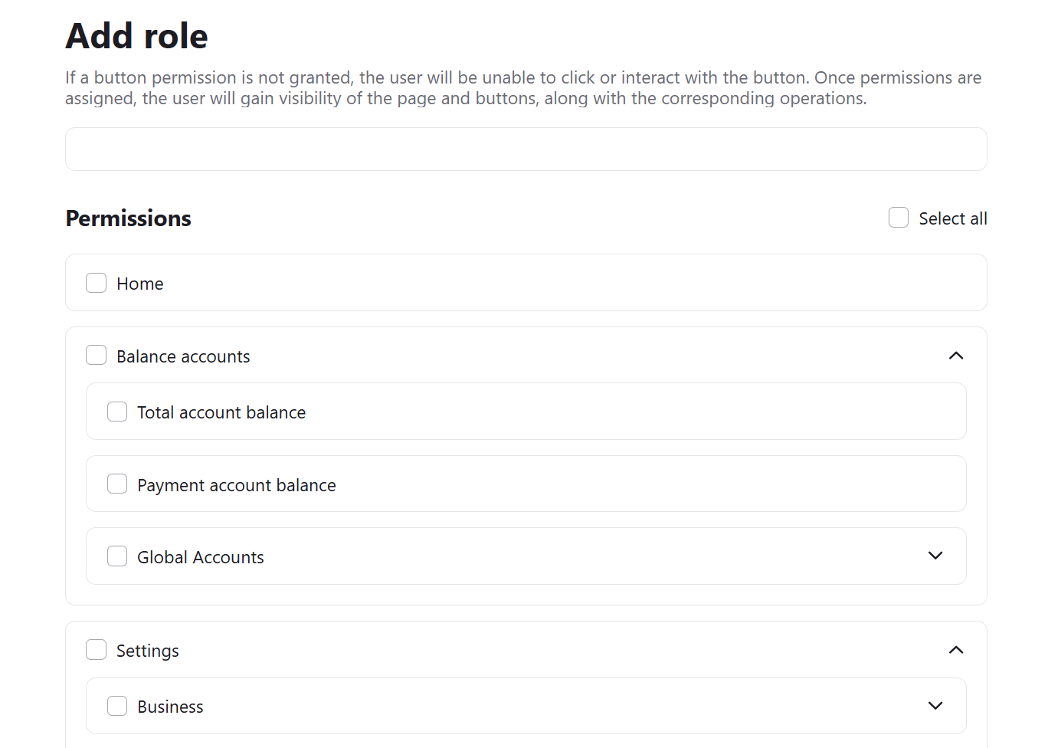The width and height of the screenshot is (1048, 748).
Task: Enable the Business permission checkbox
Action: point(117,706)
